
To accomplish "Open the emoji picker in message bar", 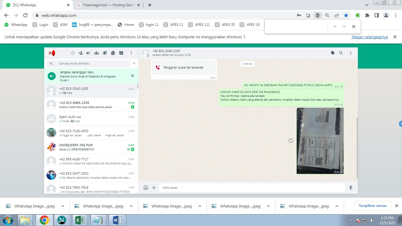I will coord(146,187).
